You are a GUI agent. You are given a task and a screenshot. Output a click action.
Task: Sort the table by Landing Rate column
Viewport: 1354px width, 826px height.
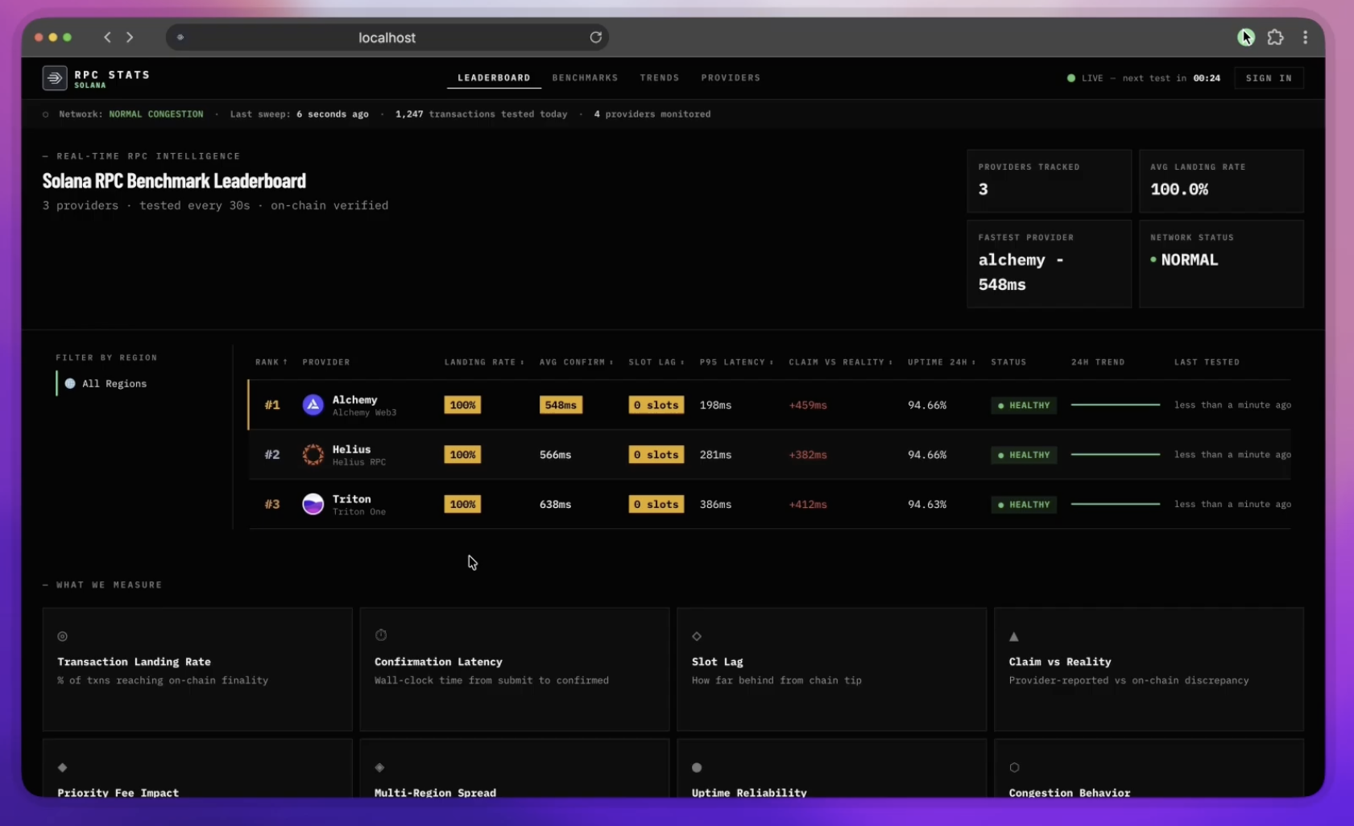484,362
